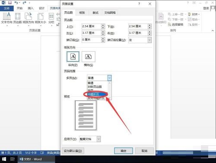Viewport: 216px width, 163px height.
Task: Choose 普通 in the multi-page list
Action: tap(91, 83)
